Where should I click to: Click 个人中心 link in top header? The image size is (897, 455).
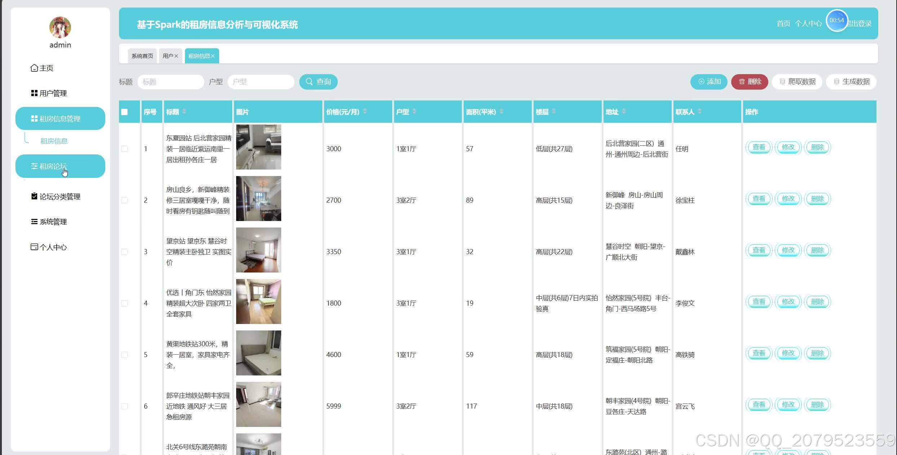[x=808, y=24]
